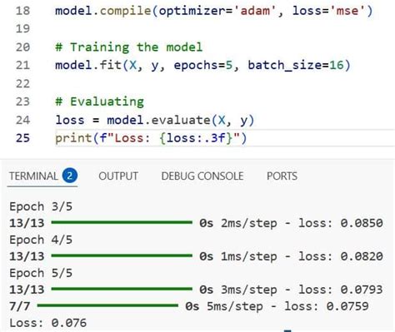Click the green progress bar beside 7/7
Viewport: 395px width, 332px height.
click(107, 305)
